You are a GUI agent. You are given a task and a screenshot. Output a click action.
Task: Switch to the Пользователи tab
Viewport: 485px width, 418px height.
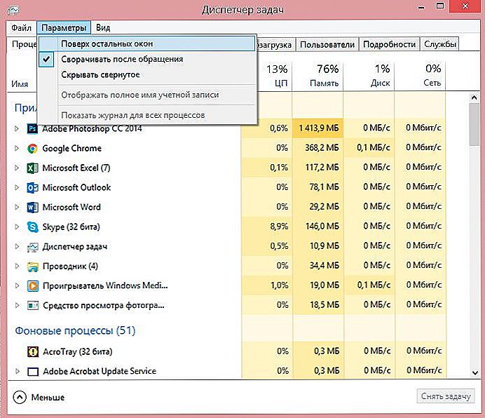(x=327, y=45)
